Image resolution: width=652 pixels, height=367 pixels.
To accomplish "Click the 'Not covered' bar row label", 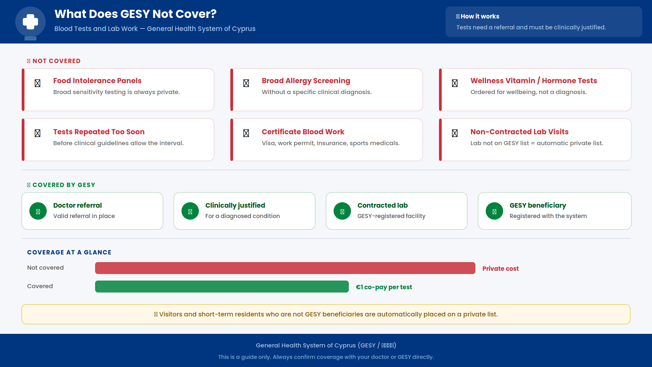I will click(45, 268).
